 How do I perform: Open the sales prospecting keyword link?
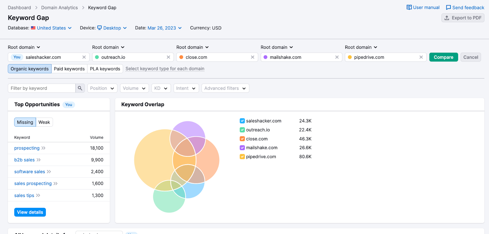(33, 183)
